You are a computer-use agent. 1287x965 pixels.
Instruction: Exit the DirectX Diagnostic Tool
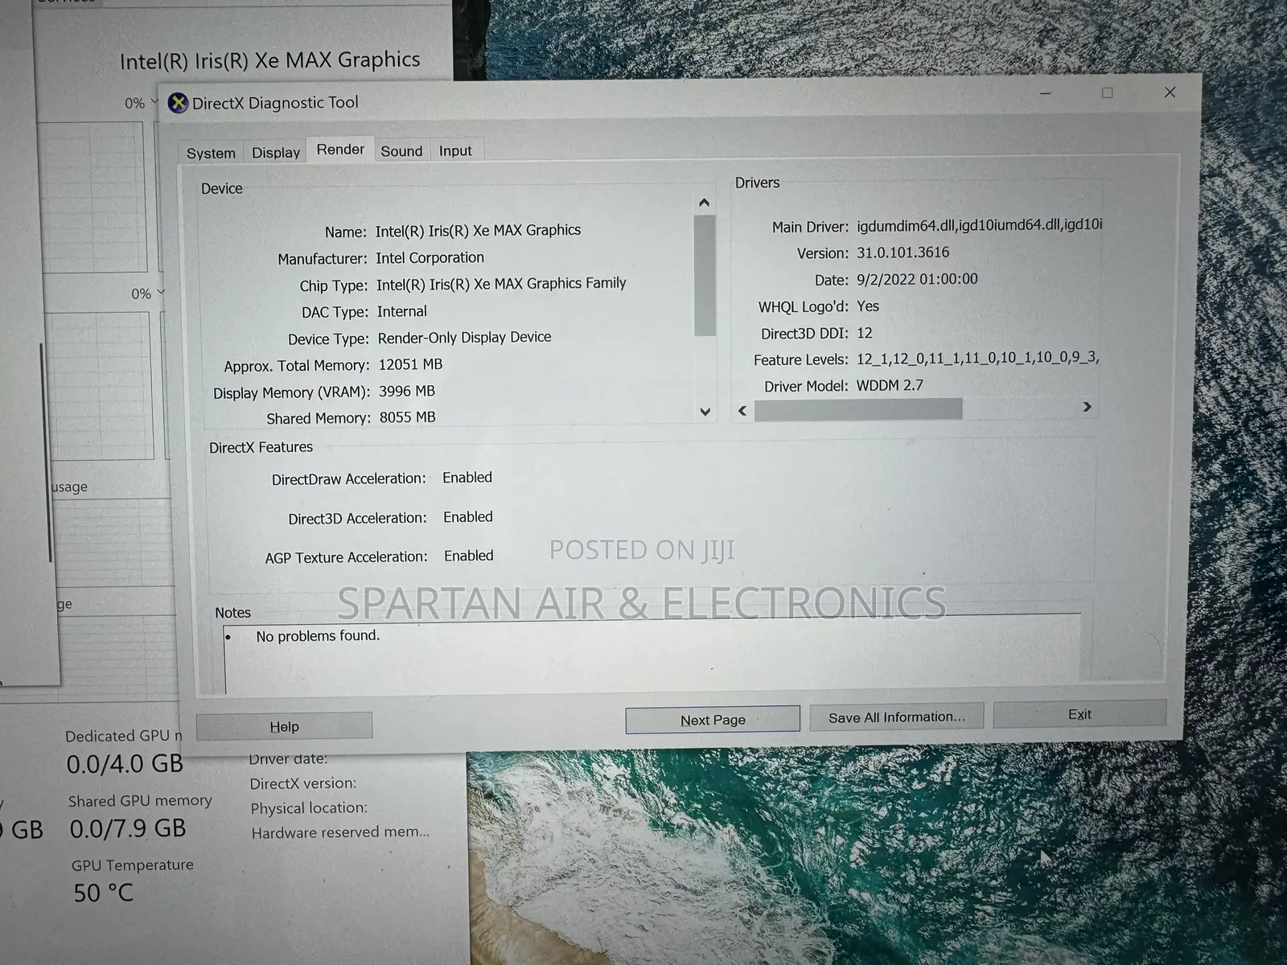coord(1079,714)
